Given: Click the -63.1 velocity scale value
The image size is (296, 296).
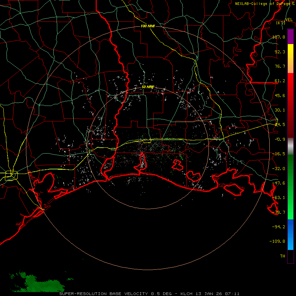Looking at the screenshot, I should tap(279, 198).
